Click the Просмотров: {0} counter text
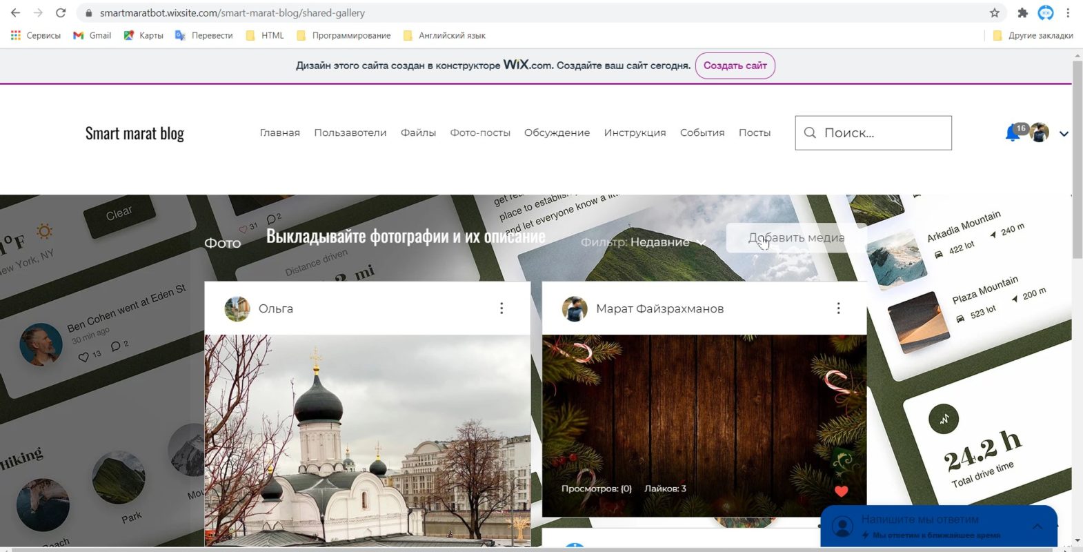The width and height of the screenshot is (1083, 552). [597, 489]
